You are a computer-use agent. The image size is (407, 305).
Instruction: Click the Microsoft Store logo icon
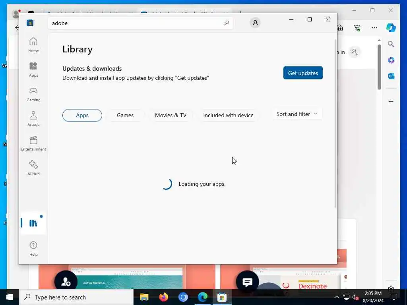[x=30, y=23]
